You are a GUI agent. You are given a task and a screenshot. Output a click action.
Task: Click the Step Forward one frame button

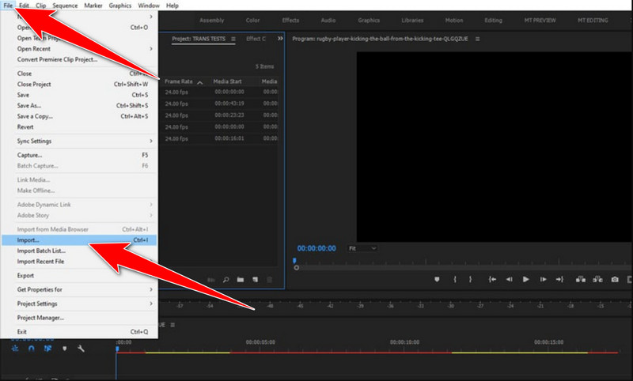(543, 279)
